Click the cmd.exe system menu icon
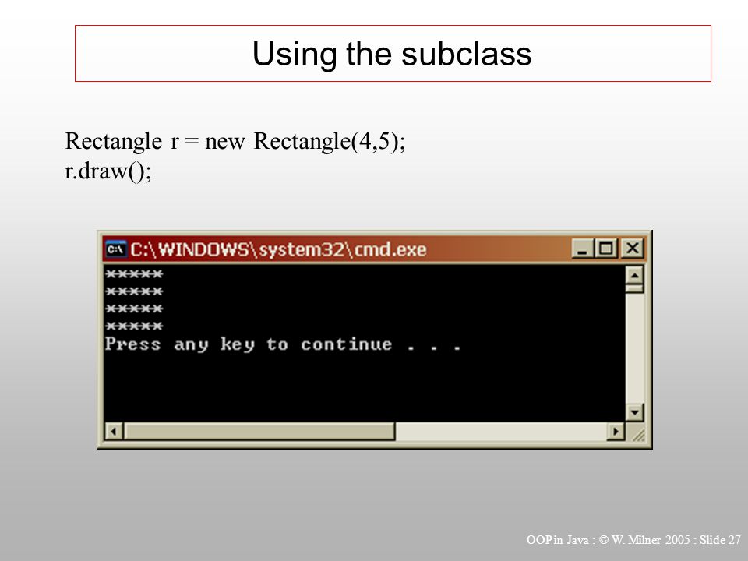 pyautogui.click(x=116, y=249)
